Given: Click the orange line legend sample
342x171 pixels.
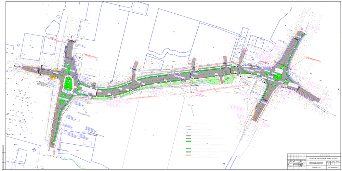Looking at the screenshot, I should (188, 155).
